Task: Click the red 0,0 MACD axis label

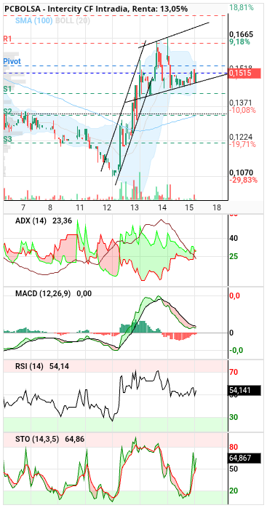Action: click(234, 295)
